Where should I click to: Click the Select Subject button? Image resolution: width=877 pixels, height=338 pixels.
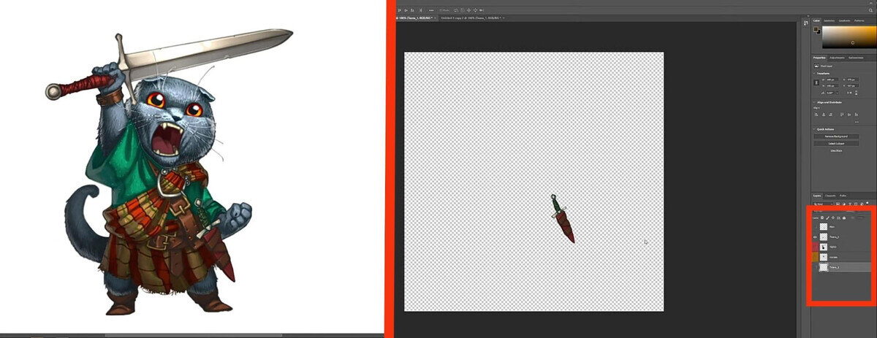pyautogui.click(x=837, y=143)
